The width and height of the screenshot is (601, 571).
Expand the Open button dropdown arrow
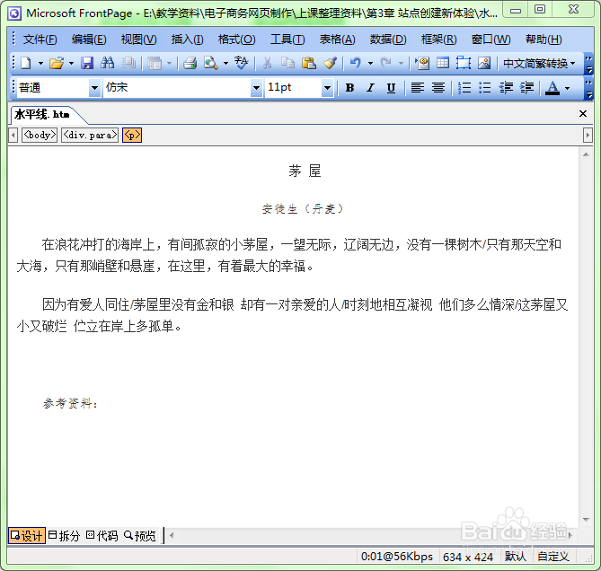71,63
